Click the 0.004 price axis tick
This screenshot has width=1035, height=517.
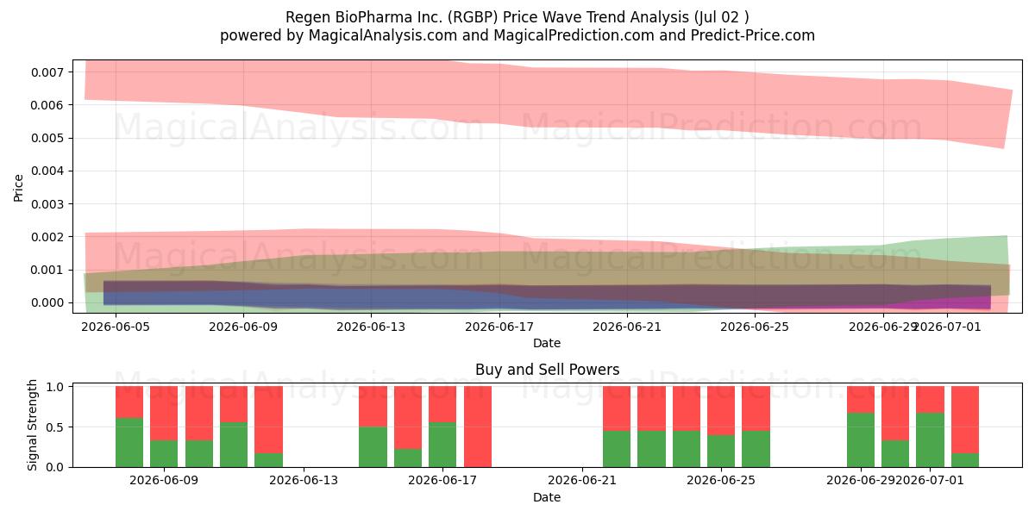click(x=48, y=171)
